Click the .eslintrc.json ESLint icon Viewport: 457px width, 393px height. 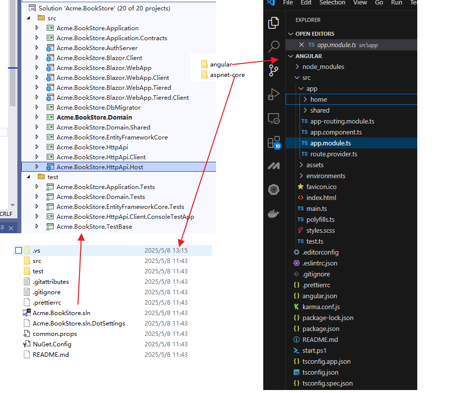tap(297, 263)
